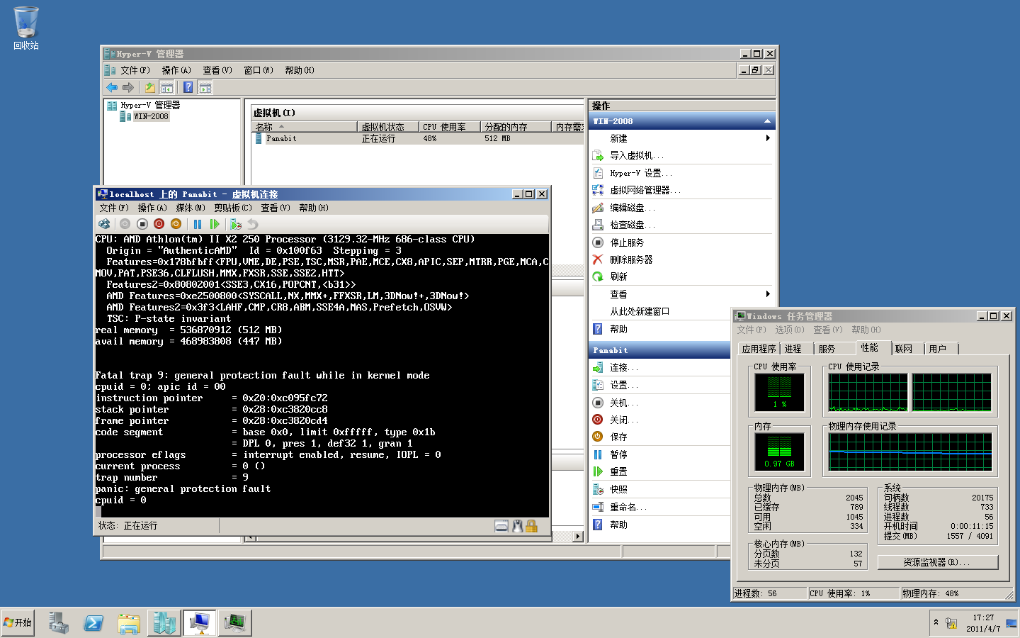Open 操作 menu in Hyper-V Manager

pyautogui.click(x=176, y=70)
